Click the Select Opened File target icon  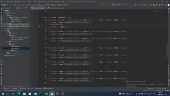pos(16,8)
